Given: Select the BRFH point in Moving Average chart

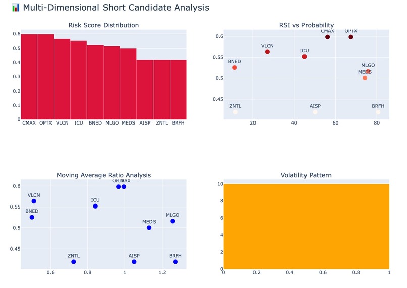Looking at the screenshot, I should click(175, 262).
